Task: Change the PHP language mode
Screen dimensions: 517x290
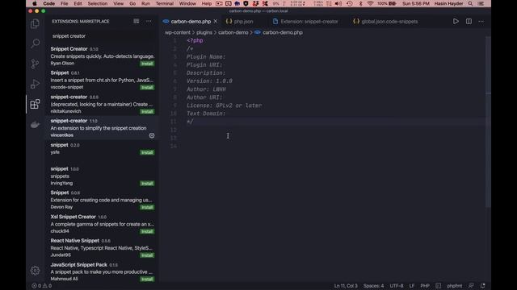Action: pyautogui.click(x=425, y=286)
